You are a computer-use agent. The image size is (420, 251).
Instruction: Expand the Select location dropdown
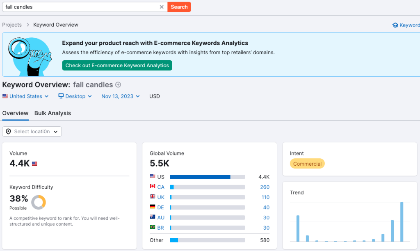[x=32, y=132]
